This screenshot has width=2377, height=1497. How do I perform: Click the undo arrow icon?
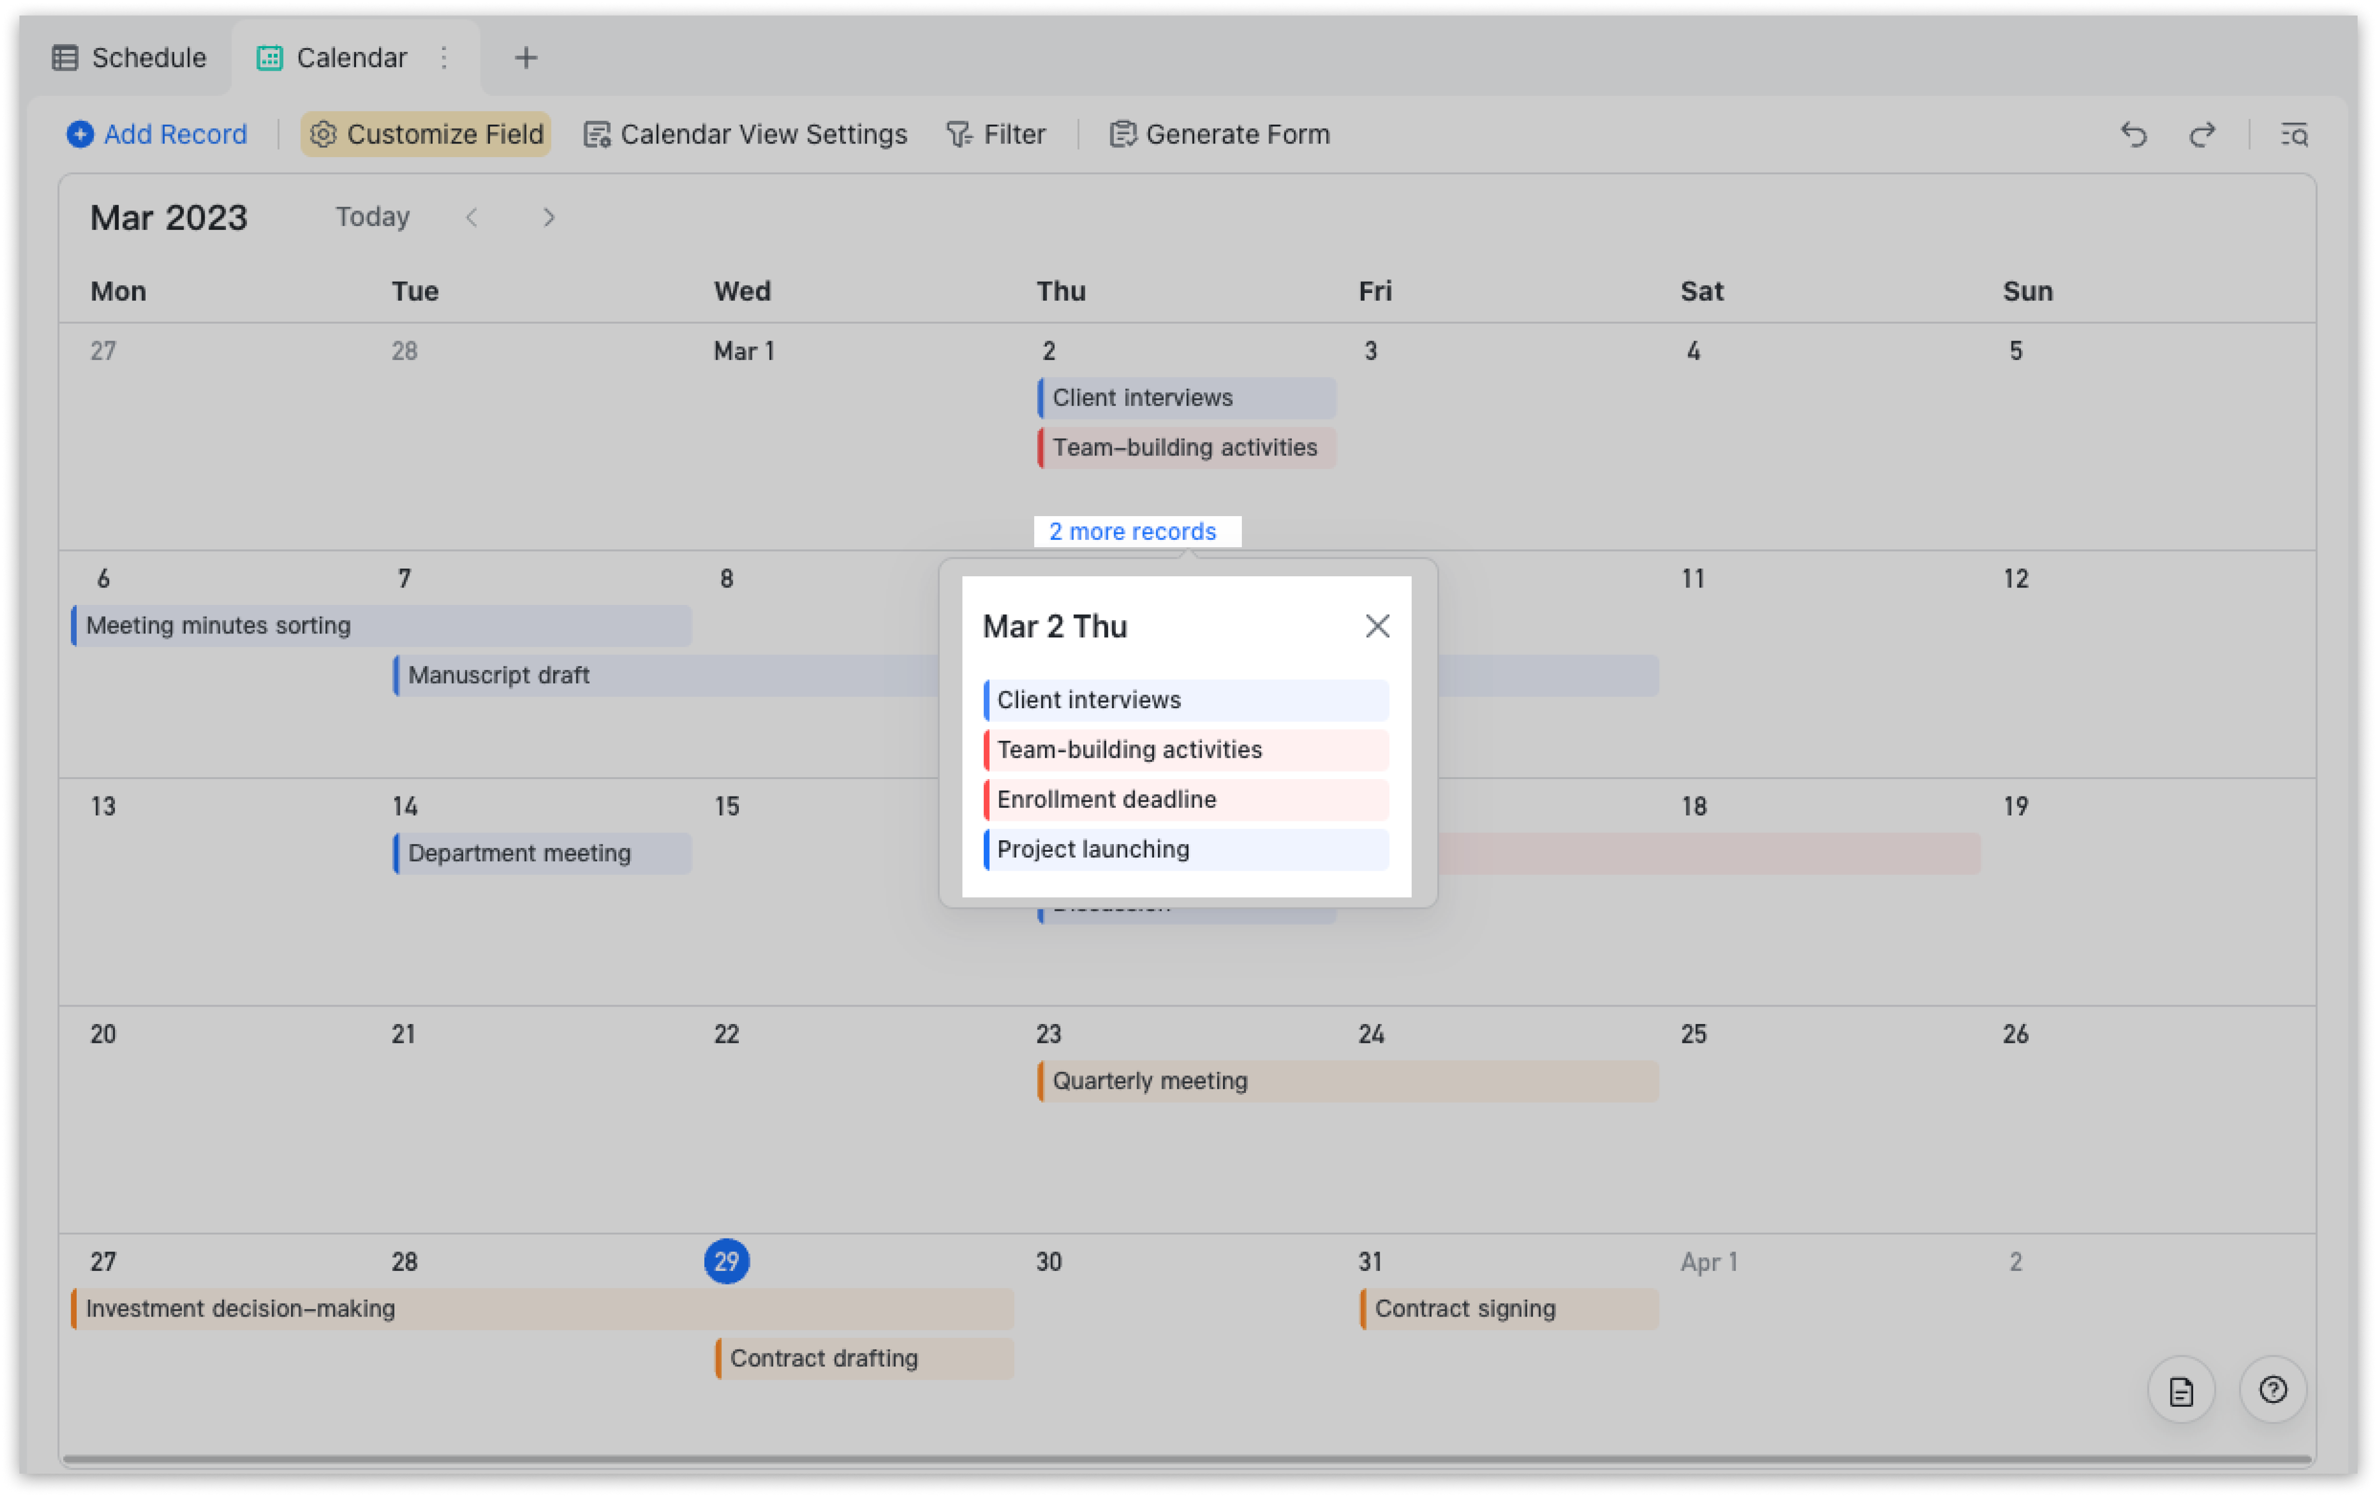pyautogui.click(x=2134, y=134)
